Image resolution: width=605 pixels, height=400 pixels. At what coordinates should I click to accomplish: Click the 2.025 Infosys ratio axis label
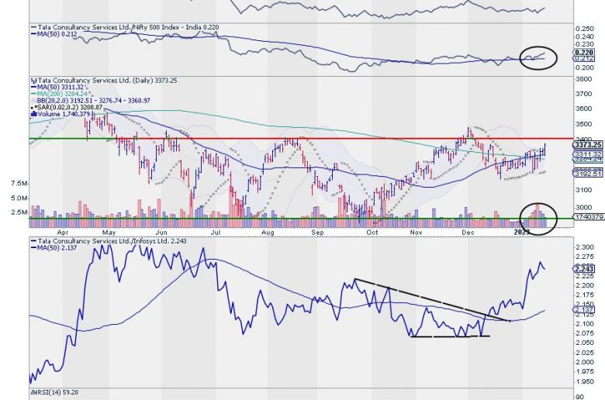(585, 353)
